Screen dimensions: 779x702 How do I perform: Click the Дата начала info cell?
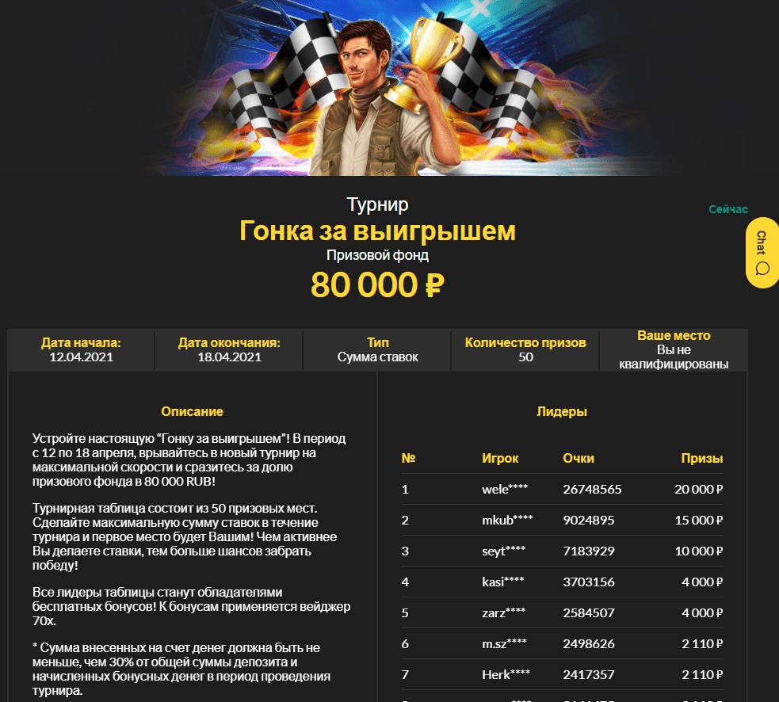81,349
